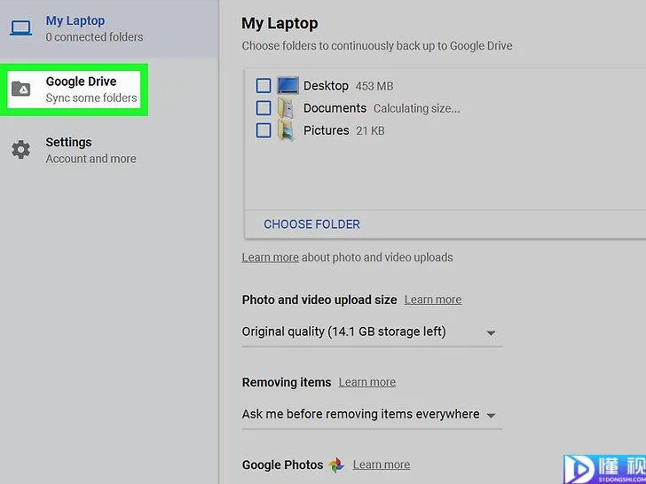This screenshot has height=484, width=646.
Task: Open the Original quality upload size dropdown
Action: [372, 332]
